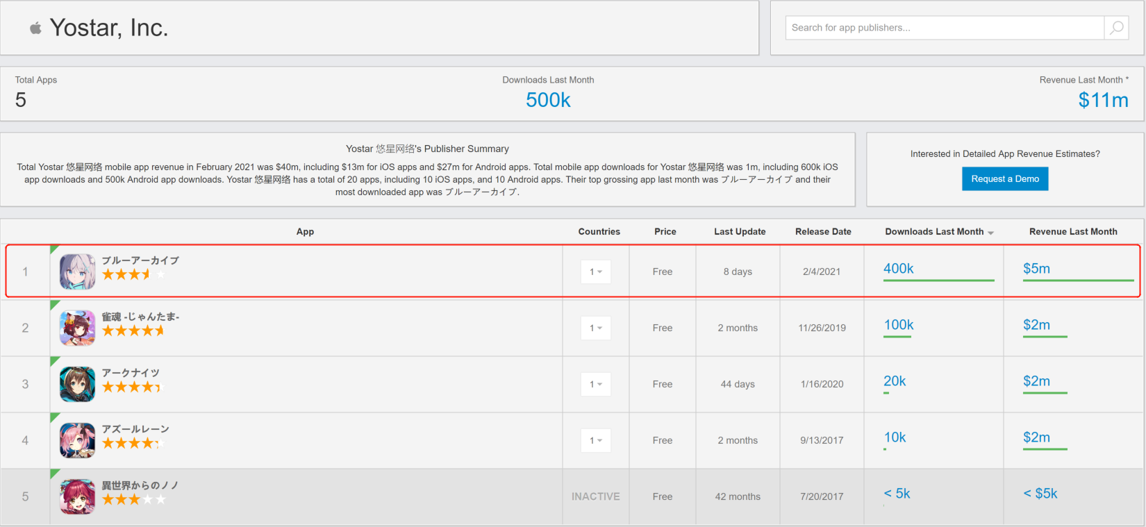Image resolution: width=1146 pixels, height=527 pixels.
Task: Click the < $5k revenue value
Action: coord(1040,494)
